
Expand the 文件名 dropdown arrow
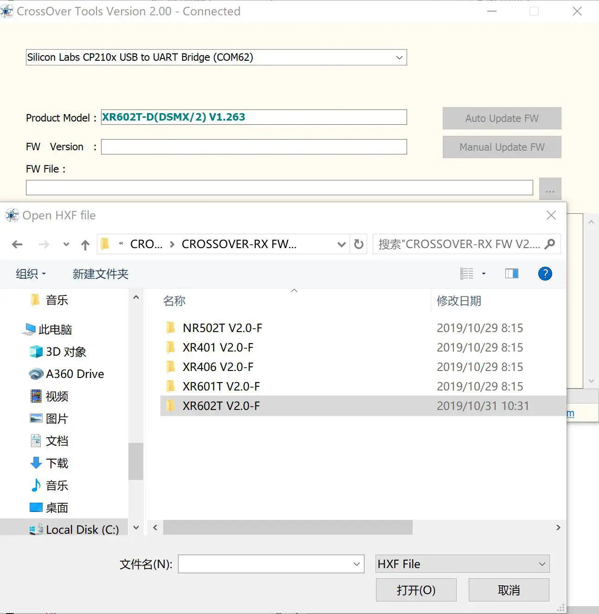pos(357,564)
